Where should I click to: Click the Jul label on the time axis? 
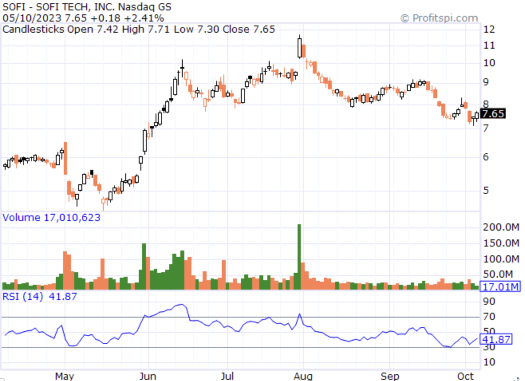pos(227,376)
